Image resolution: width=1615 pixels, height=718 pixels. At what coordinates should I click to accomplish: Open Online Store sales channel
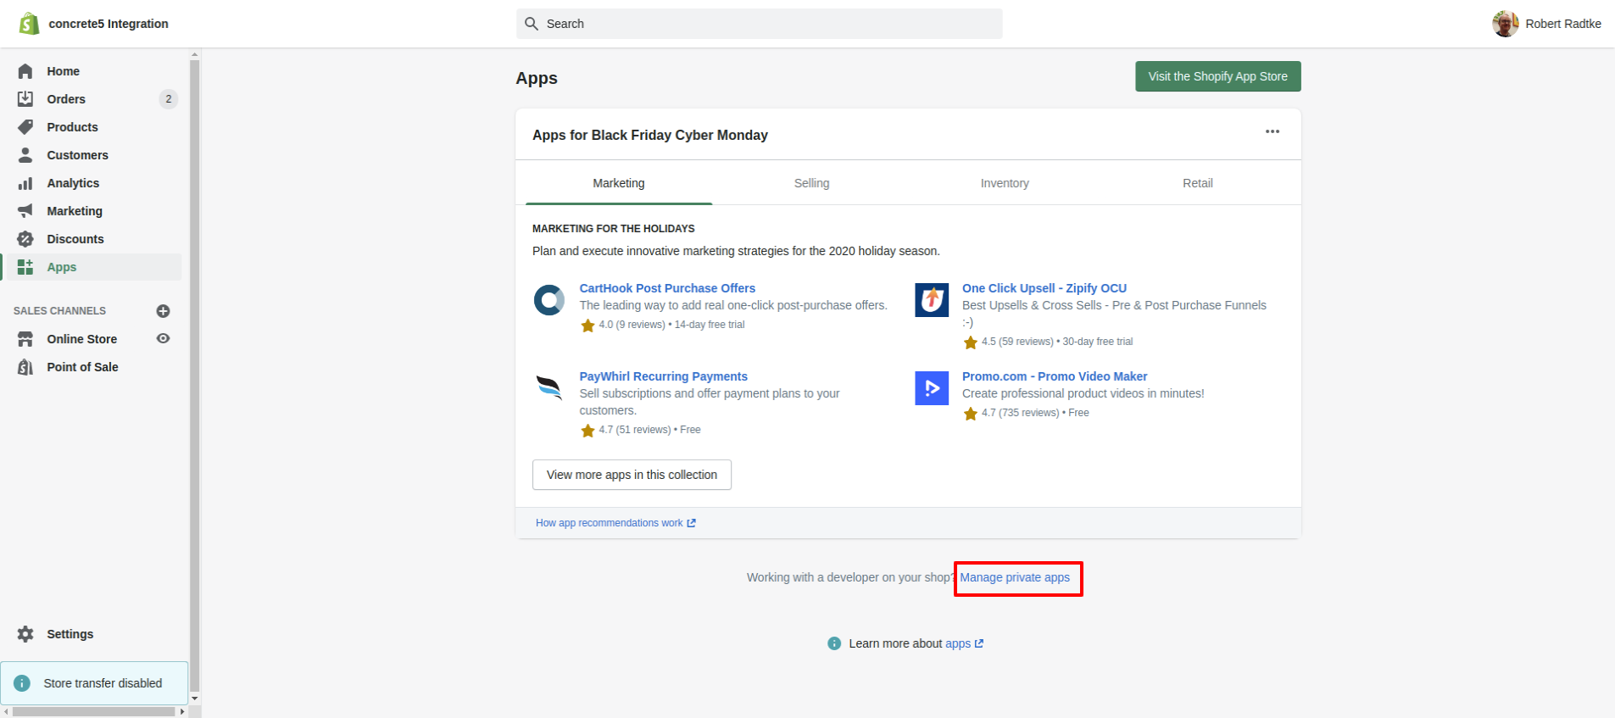(82, 339)
